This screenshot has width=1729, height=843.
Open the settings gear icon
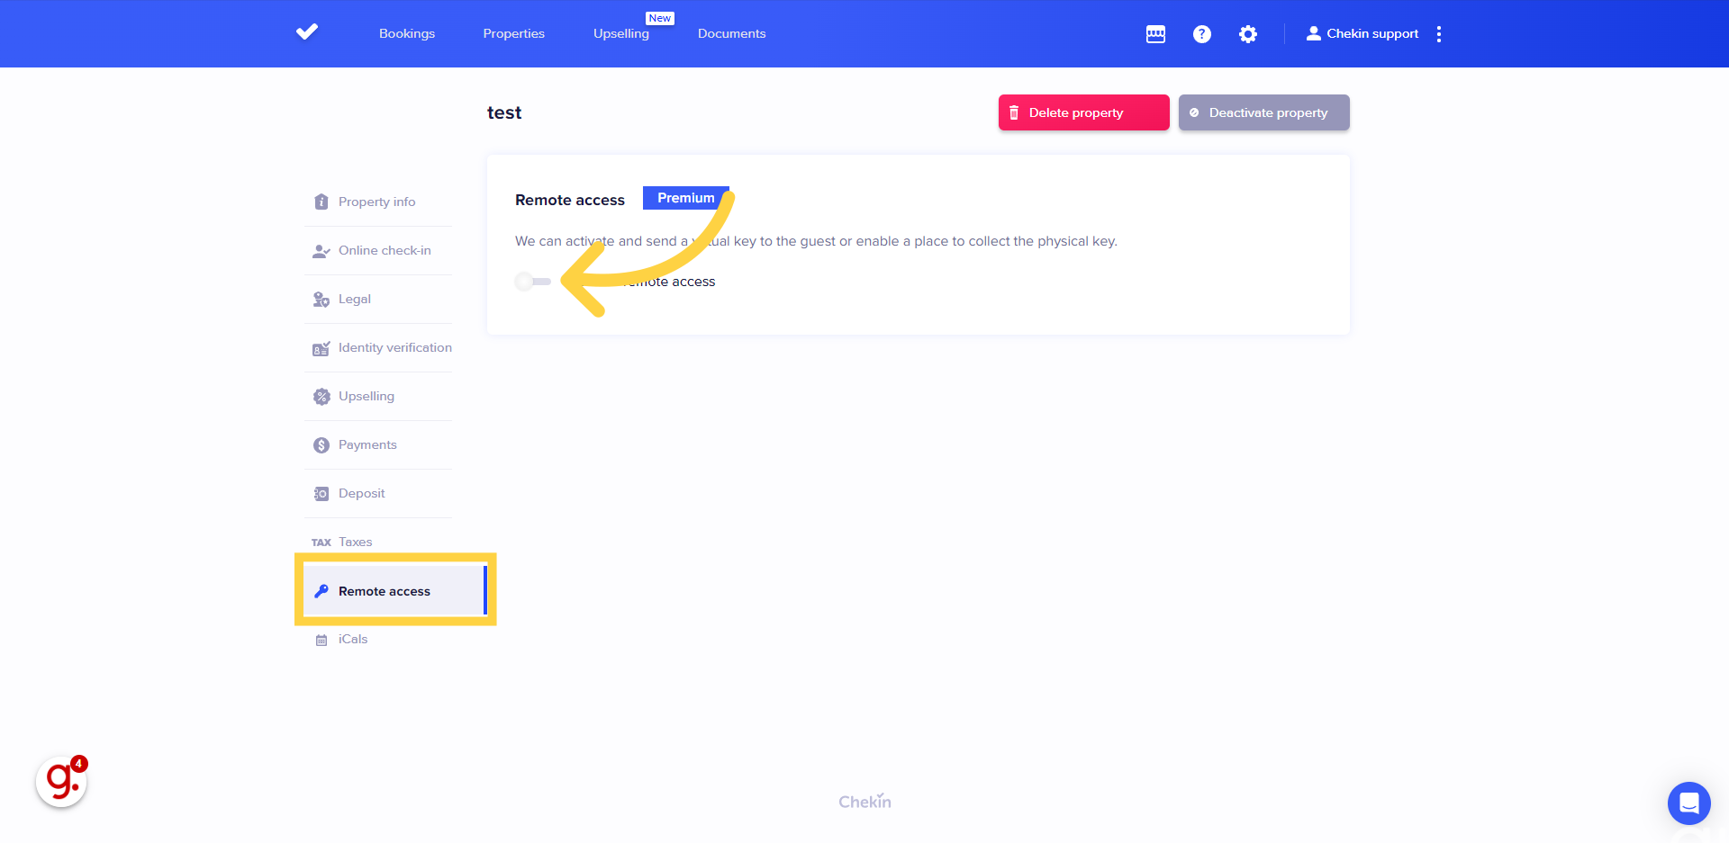point(1247,34)
